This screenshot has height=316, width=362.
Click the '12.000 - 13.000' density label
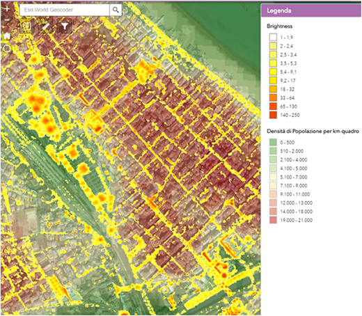[297, 203]
